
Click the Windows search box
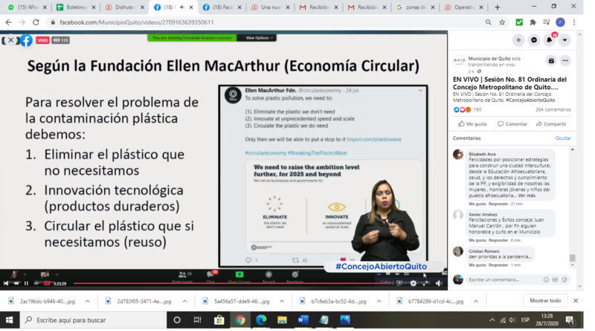pyautogui.click(x=93, y=320)
